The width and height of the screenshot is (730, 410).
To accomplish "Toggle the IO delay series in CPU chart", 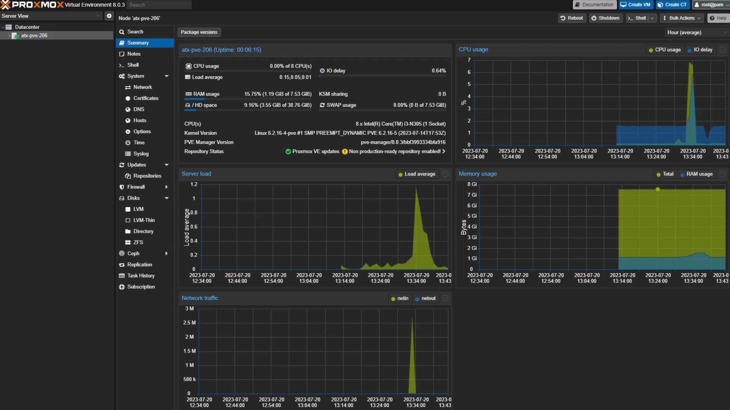I will 700,50.
